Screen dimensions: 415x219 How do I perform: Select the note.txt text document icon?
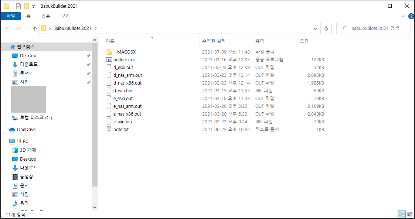(109, 129)
